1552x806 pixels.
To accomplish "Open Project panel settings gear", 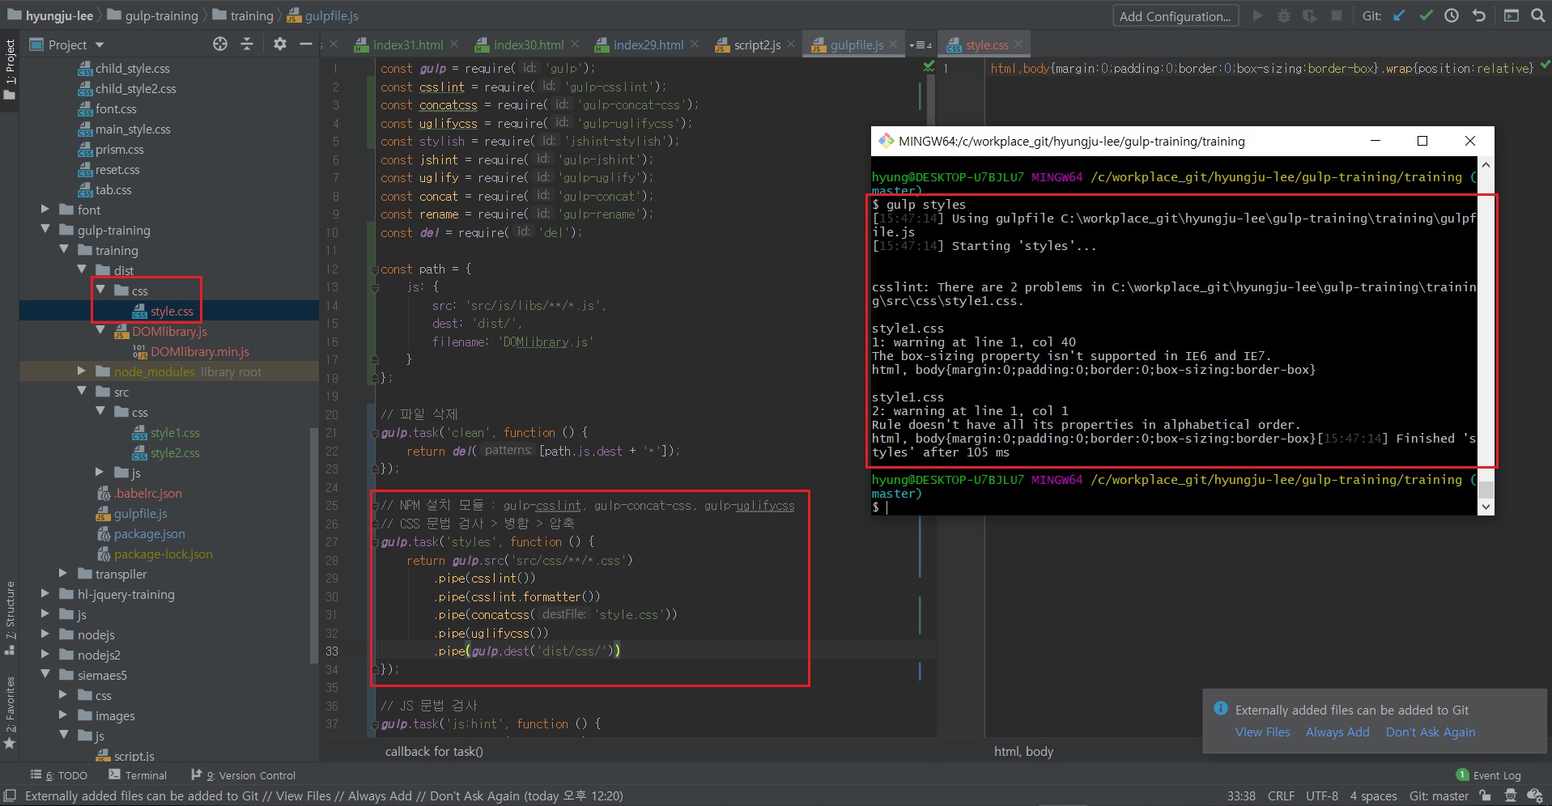I will [280, 45].
